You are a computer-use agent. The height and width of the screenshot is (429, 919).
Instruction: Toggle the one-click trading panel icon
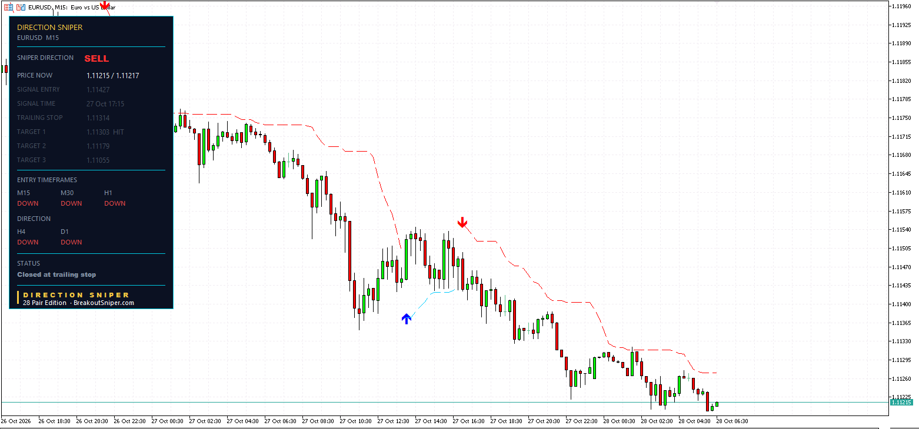(21, 7)
